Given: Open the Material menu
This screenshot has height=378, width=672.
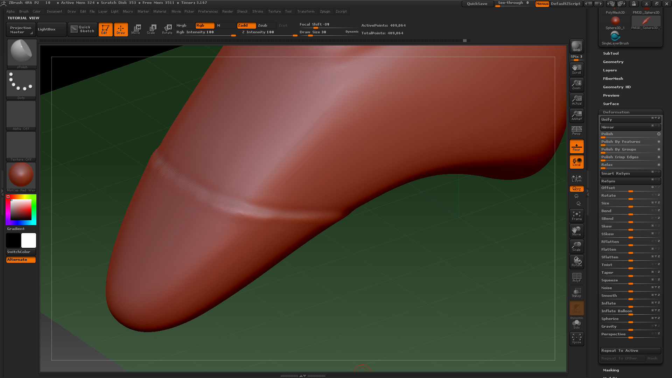Looking at the screenshot, I should coord(160,12).
